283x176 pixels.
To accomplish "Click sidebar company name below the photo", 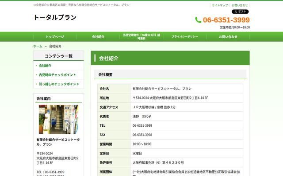I will click(58, 142).
